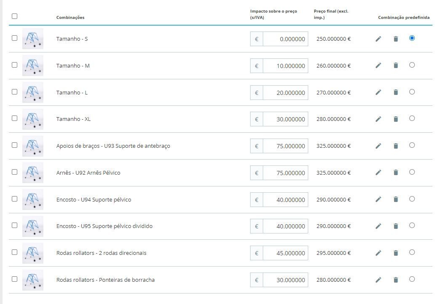The height and width of the screenshot is (304, 435).
Task: Edit the Ponteiras de borracha combination
Action: (378, 280)
